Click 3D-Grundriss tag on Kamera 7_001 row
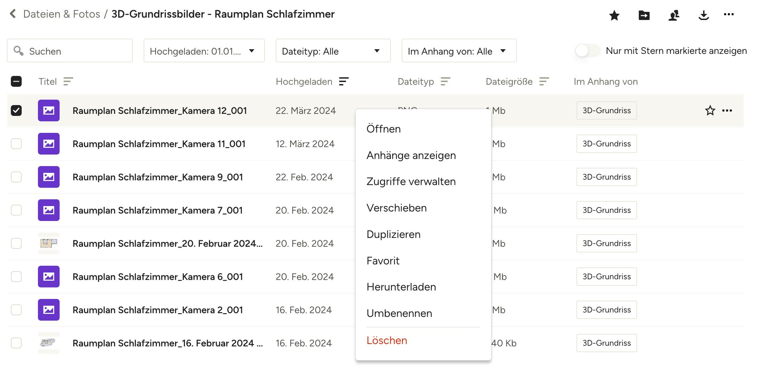 [607, 210]
